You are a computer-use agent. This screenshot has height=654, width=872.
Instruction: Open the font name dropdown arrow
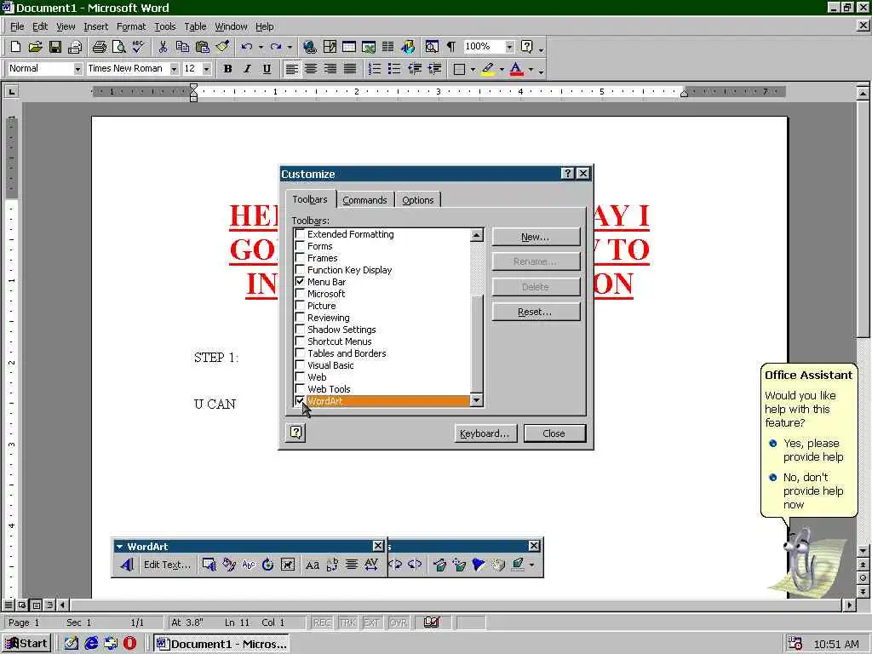(174, 69)
